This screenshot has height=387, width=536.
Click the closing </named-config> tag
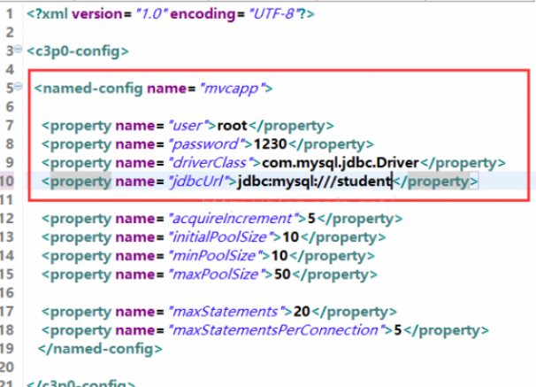(100, 349)
